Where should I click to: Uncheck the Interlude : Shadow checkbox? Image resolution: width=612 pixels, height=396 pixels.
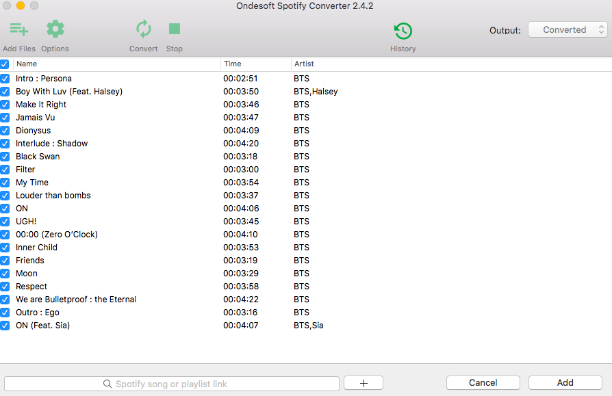pyautogui.click(x=5, y=144)
